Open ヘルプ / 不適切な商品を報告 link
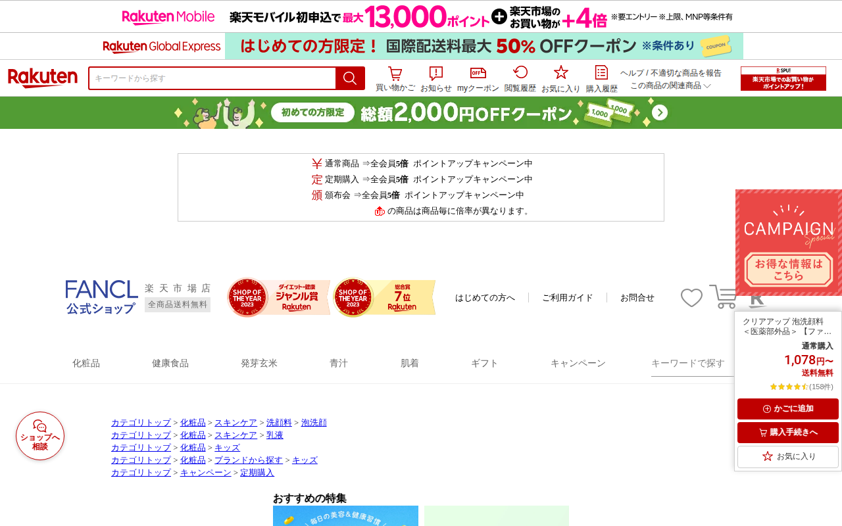Image resolution: width=842 pixels, height=526 pixels. [671, 73]
